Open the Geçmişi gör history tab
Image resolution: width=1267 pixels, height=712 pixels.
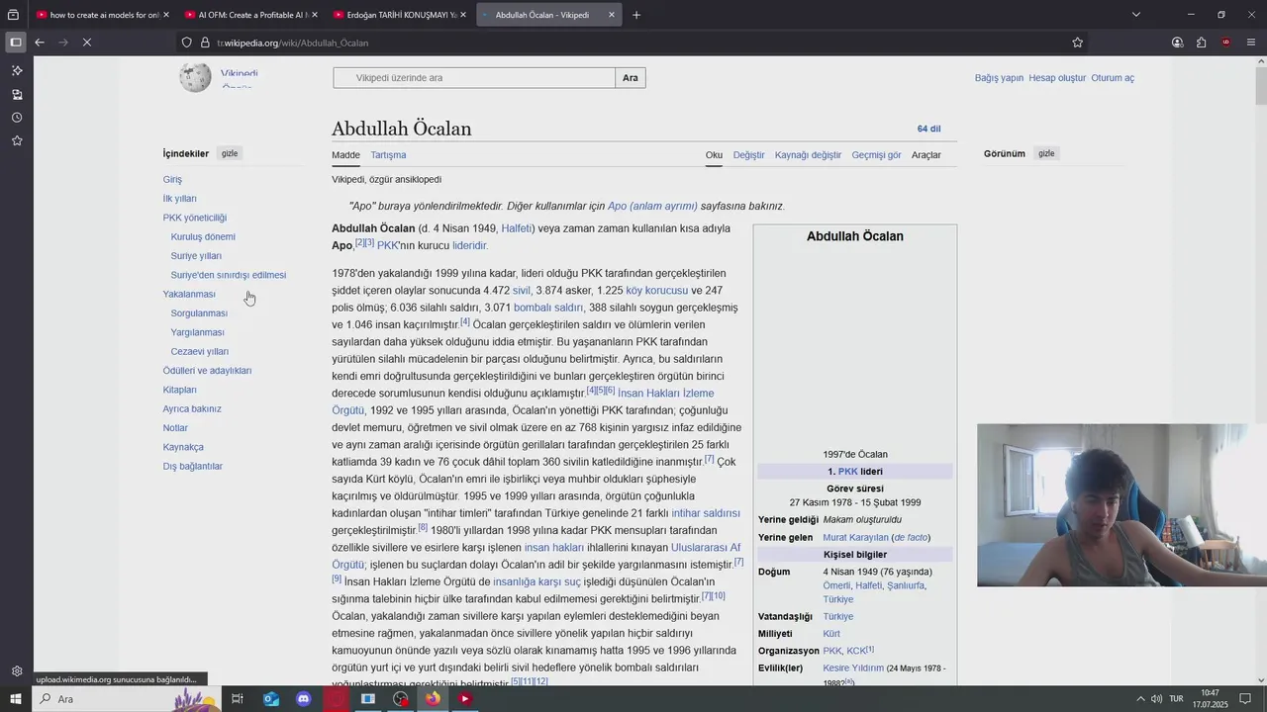tap(876, 155)
